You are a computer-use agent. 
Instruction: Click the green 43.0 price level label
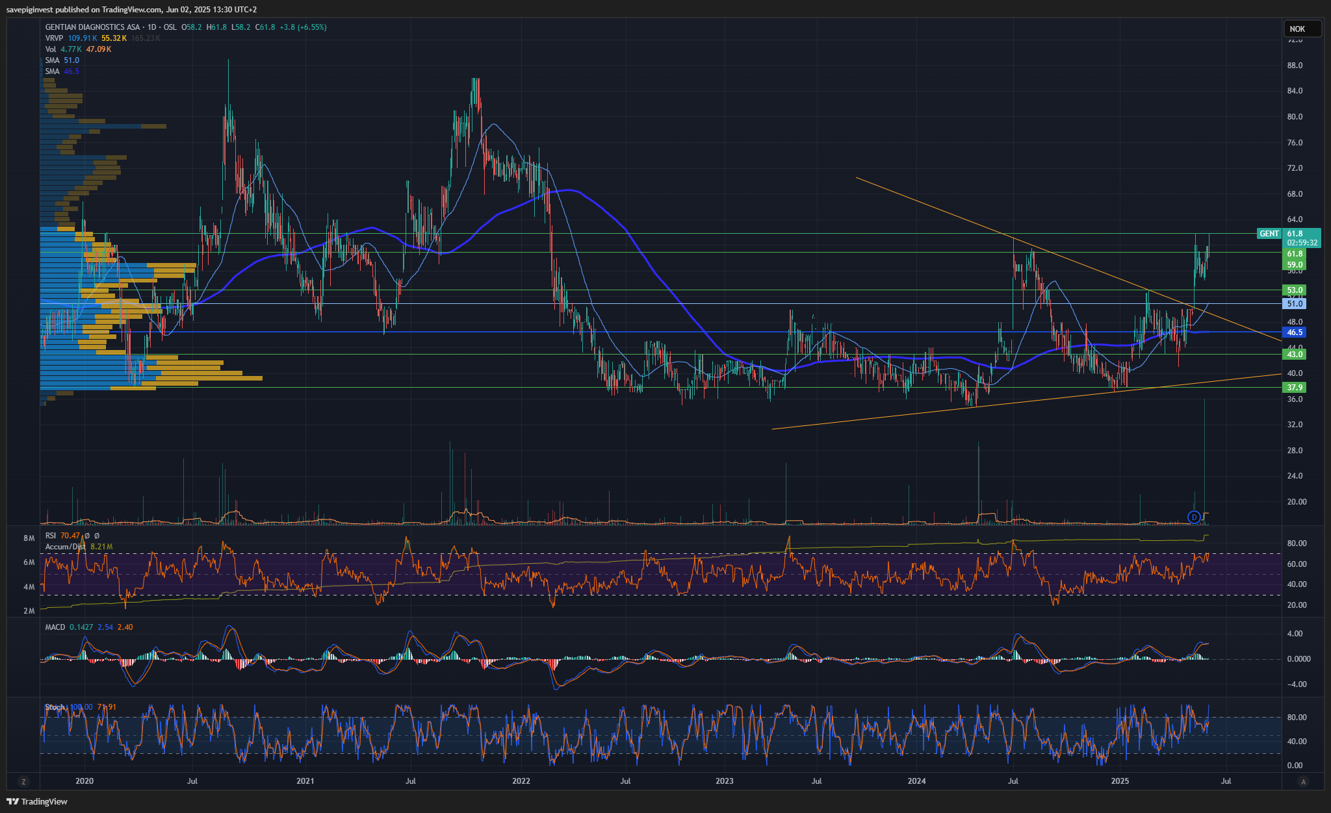(x=1295, y=355)
